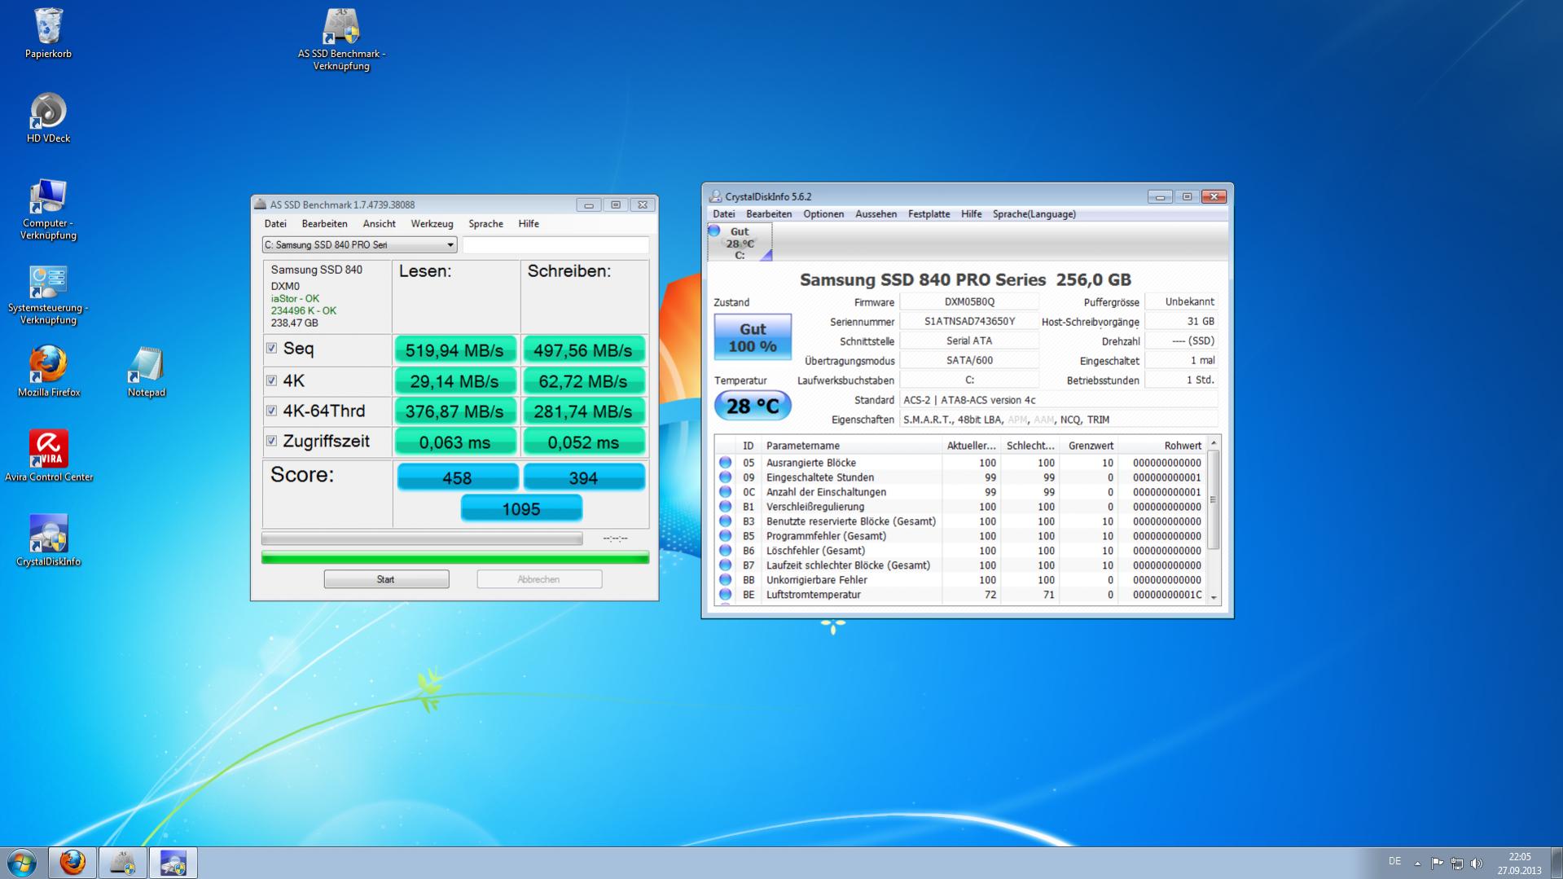Uncheck the 4K-64Thrd benchmark checkbox

coord(271,411)
